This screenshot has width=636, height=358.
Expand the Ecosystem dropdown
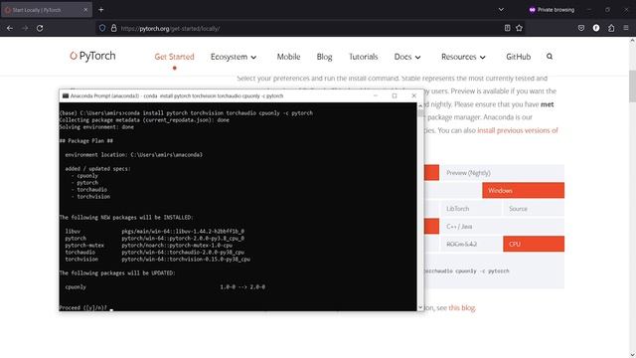pyautogui.click(x=234, y=57)
